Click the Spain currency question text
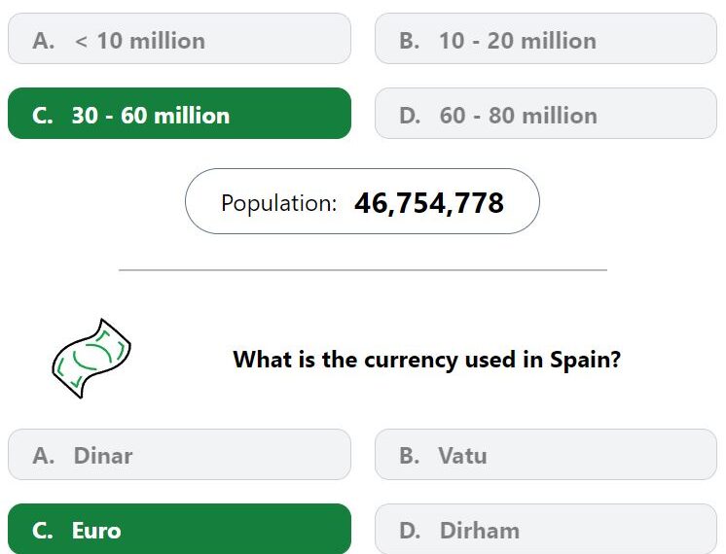Image resolution: width=726 pixels, height=554 pixels. [x=426, y=360]
